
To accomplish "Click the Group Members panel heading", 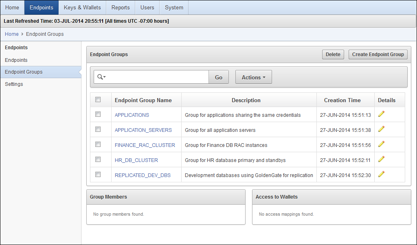I will coord(108,197).
